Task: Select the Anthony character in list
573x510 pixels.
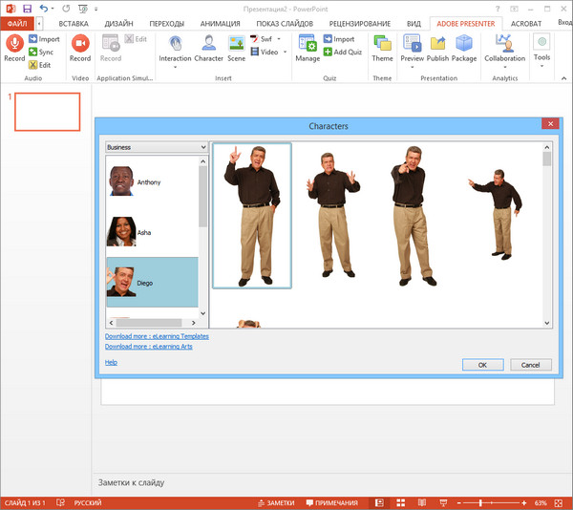Action: pyautogui.click(x=148, y=181)
